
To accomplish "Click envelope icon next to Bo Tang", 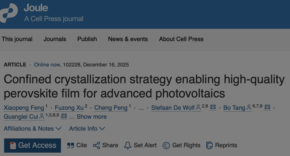I will click(x=267, y=107).
